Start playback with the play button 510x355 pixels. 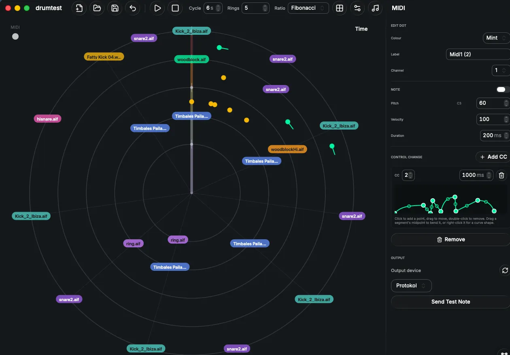(x=157, y=8)
